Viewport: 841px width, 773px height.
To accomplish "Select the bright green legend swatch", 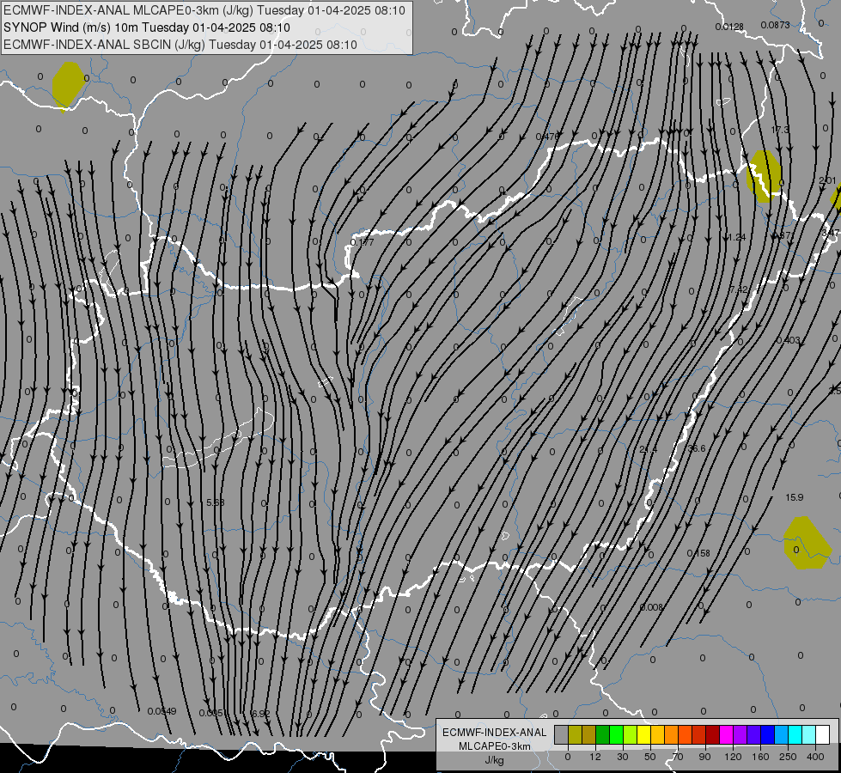I will (x=616, y=734).
